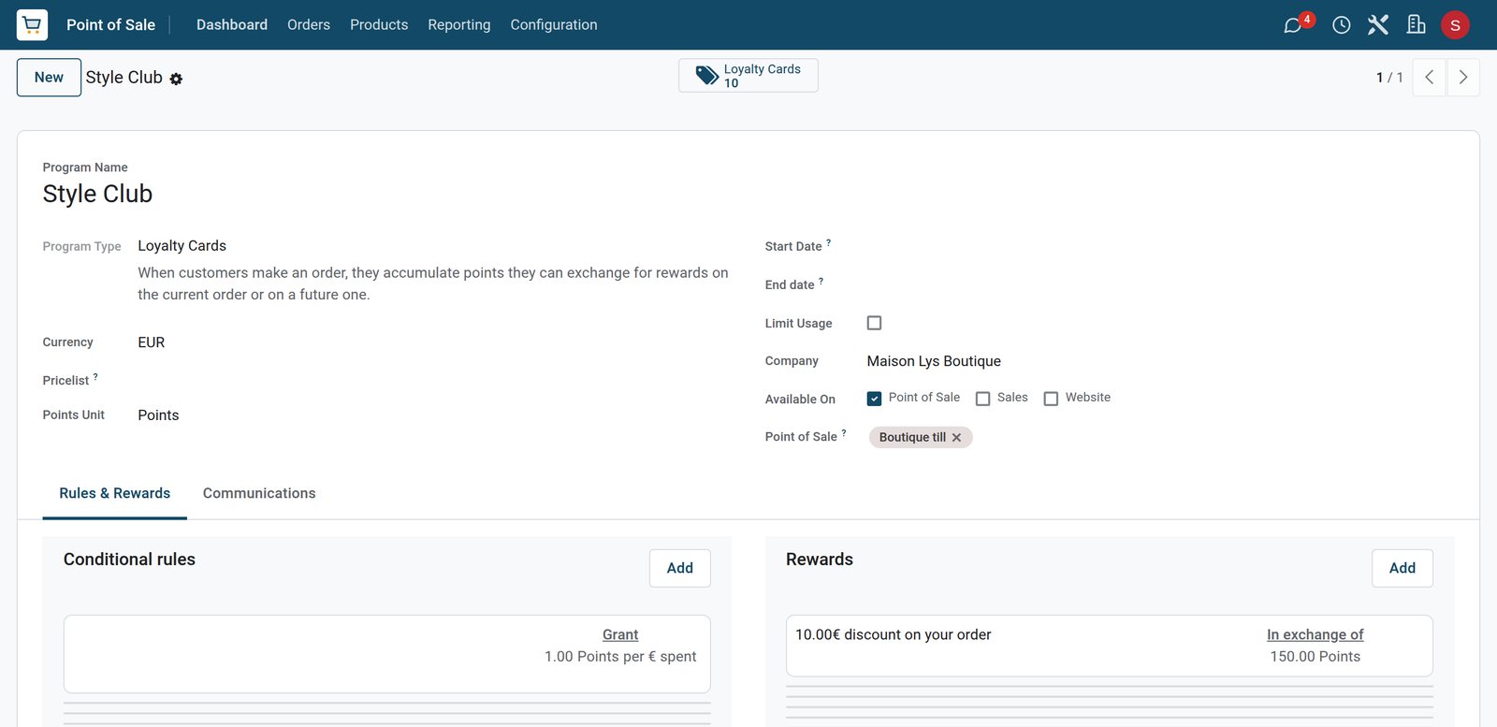1497x727 pixels.
Task: Click the Point of Sale cart app icon
Action: coord(32,24)
